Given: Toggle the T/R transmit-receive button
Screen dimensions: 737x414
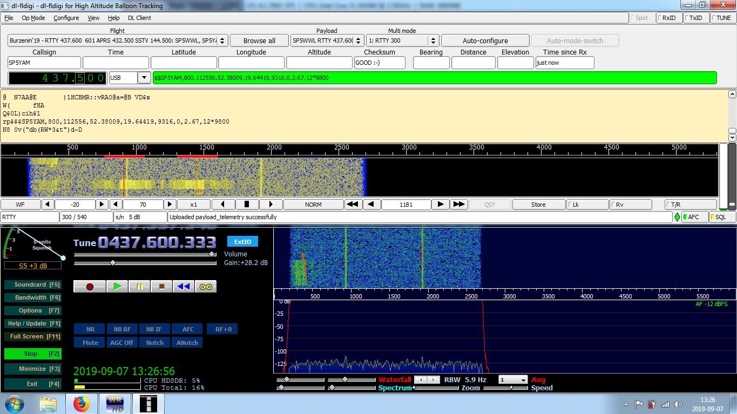Looking at the screenshot, I should [x=691, y=205].
